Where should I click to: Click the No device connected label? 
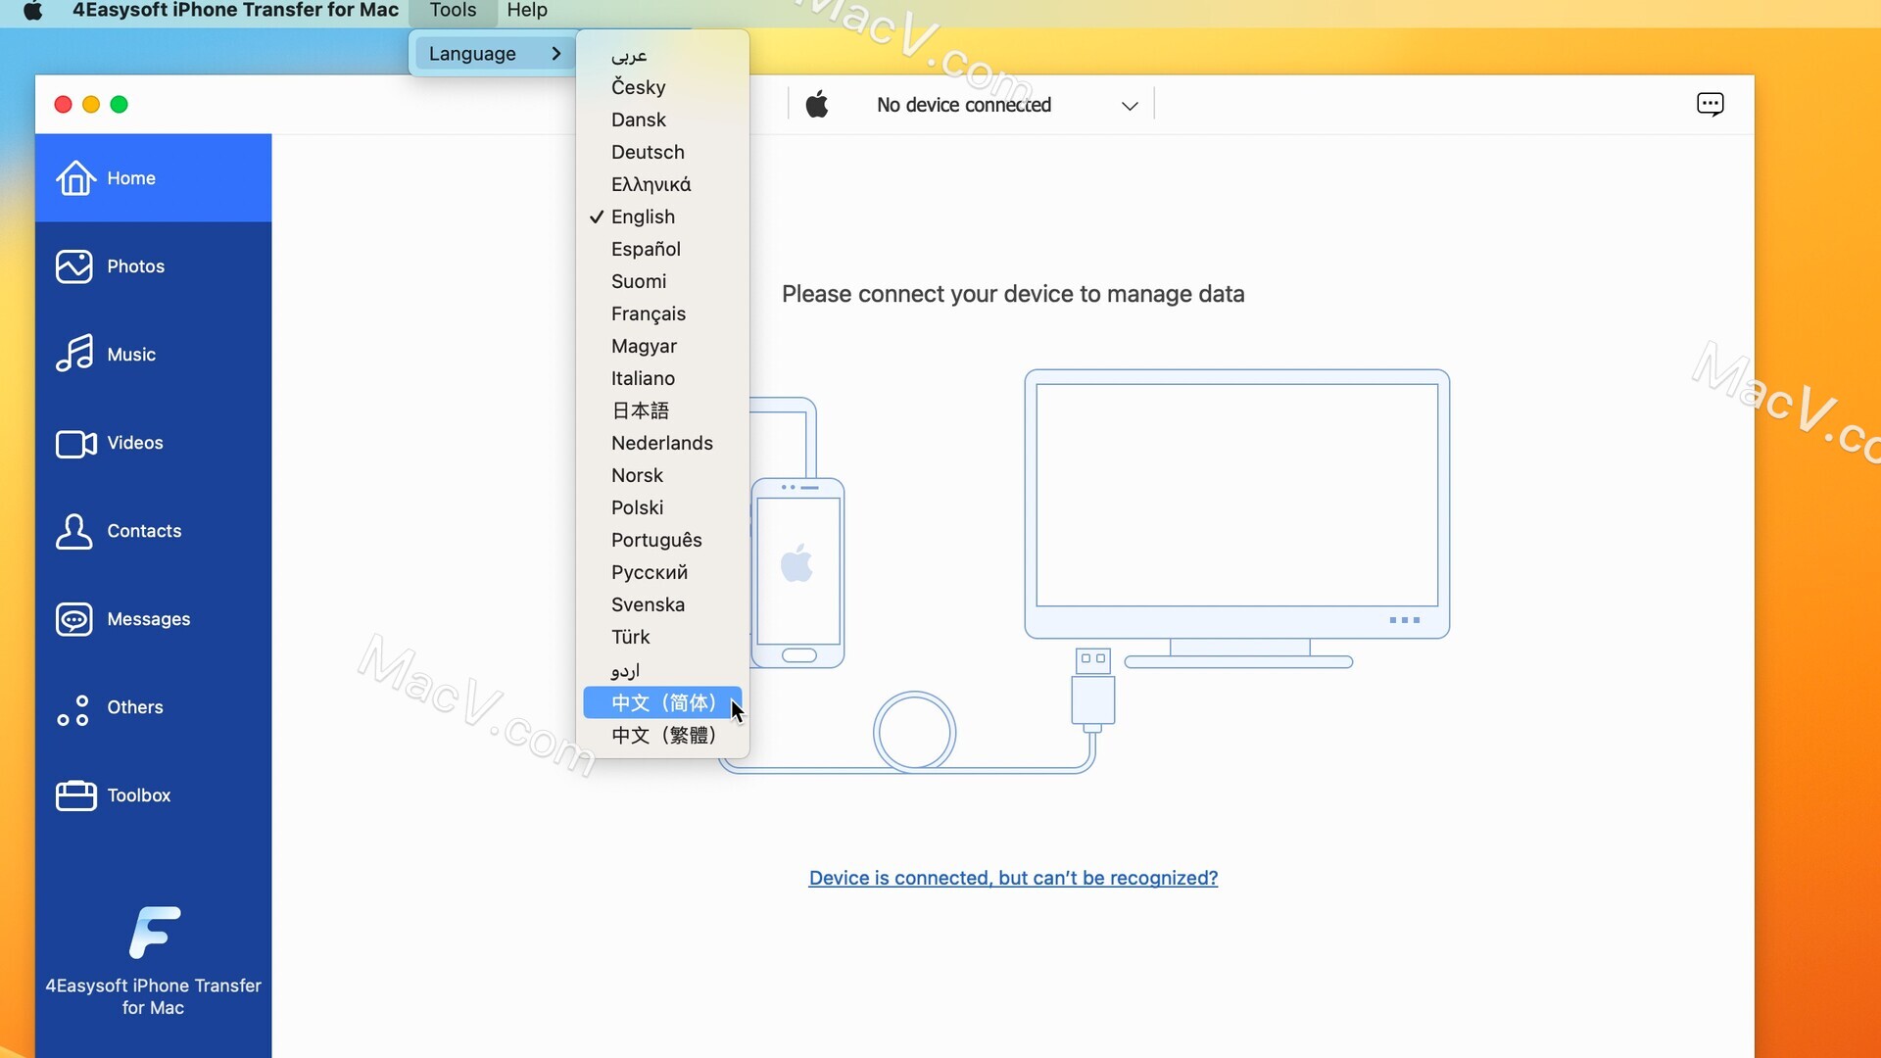click(x=964, y=105)
